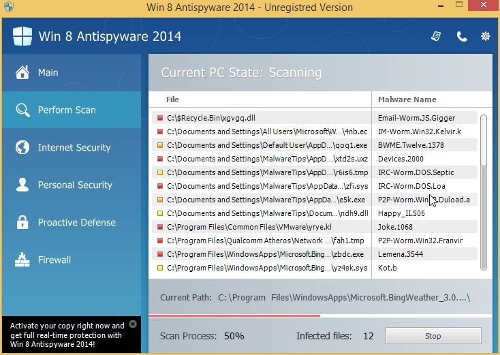Click red threat marker for xtd2s.uxz
Image resolution: width=500 pixels, height=355 pixels.
click(160, 159)
